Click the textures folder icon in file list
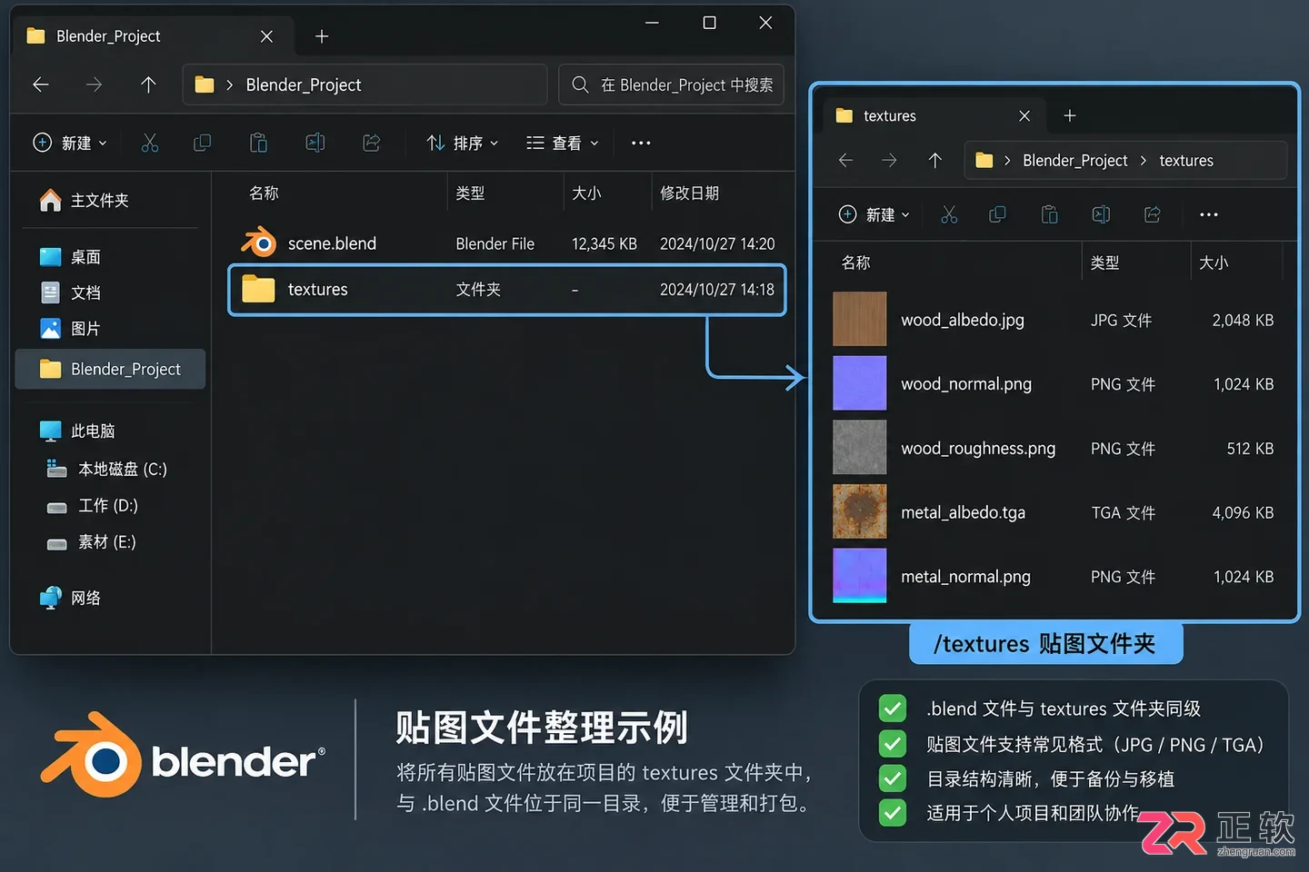Viewport: 1309px width, 872px height. (x=258, y=289)
